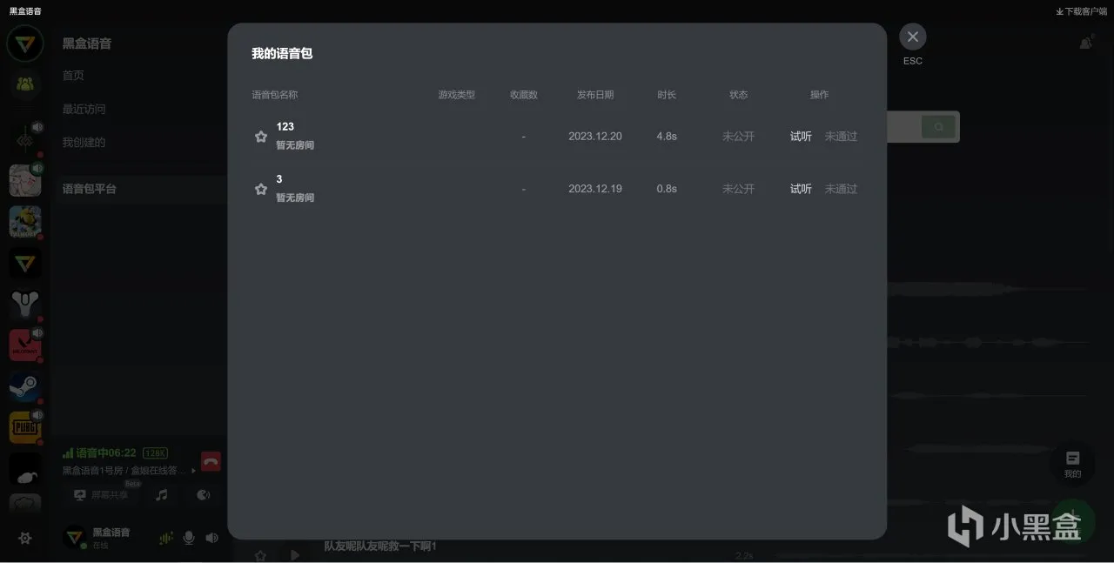Open 最近访问 recent visits
The image size is (1114, 563).
click(84, 109)
